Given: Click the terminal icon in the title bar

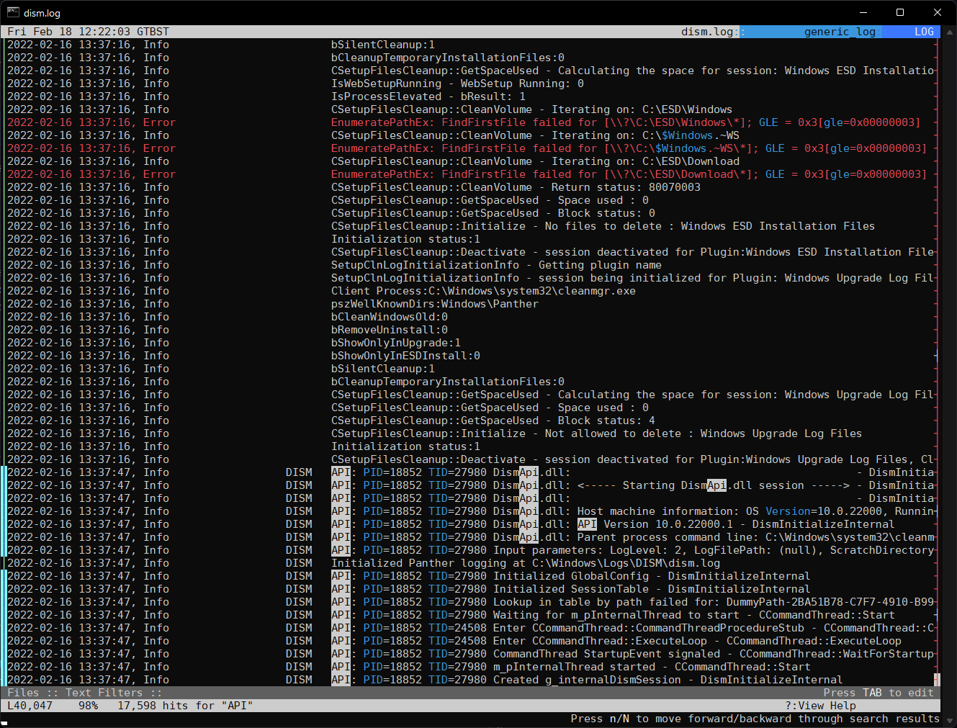Looking at the screenshot, I should click(12, 12).
